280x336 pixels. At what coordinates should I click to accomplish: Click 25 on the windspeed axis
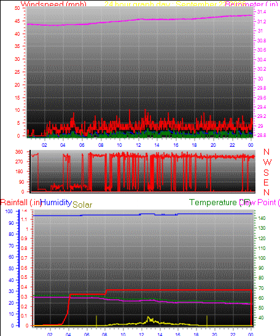tap(17, 72)
